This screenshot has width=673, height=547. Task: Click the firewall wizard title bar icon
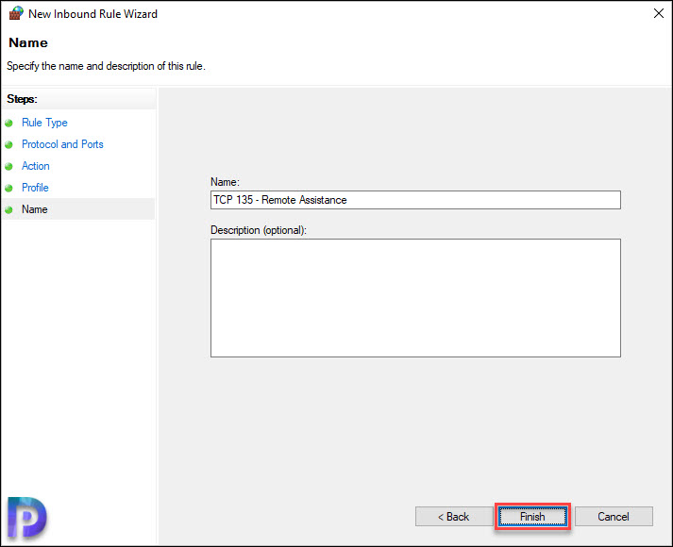coord(16,13)
